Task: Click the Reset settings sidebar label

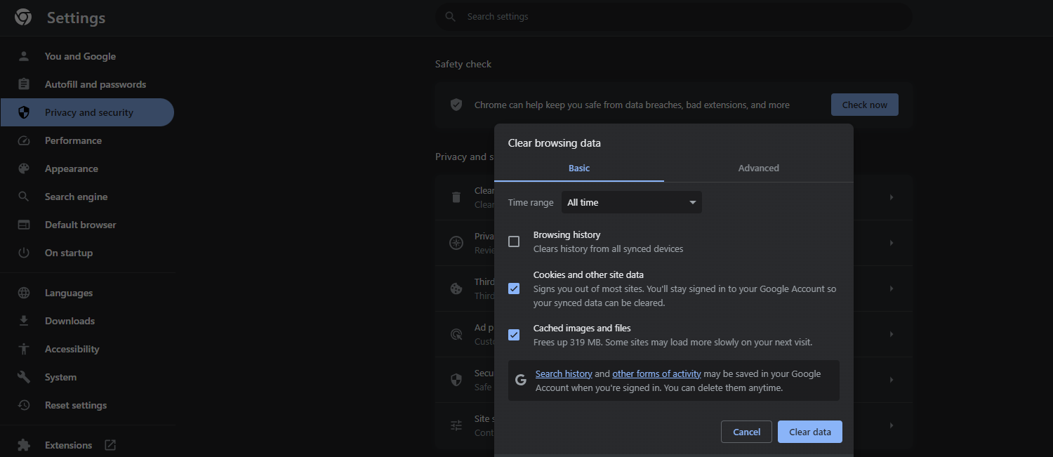Action: tap(76, 405)
